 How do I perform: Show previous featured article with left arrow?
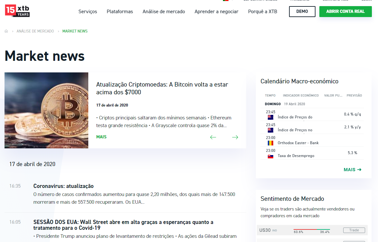click(213, 137)
